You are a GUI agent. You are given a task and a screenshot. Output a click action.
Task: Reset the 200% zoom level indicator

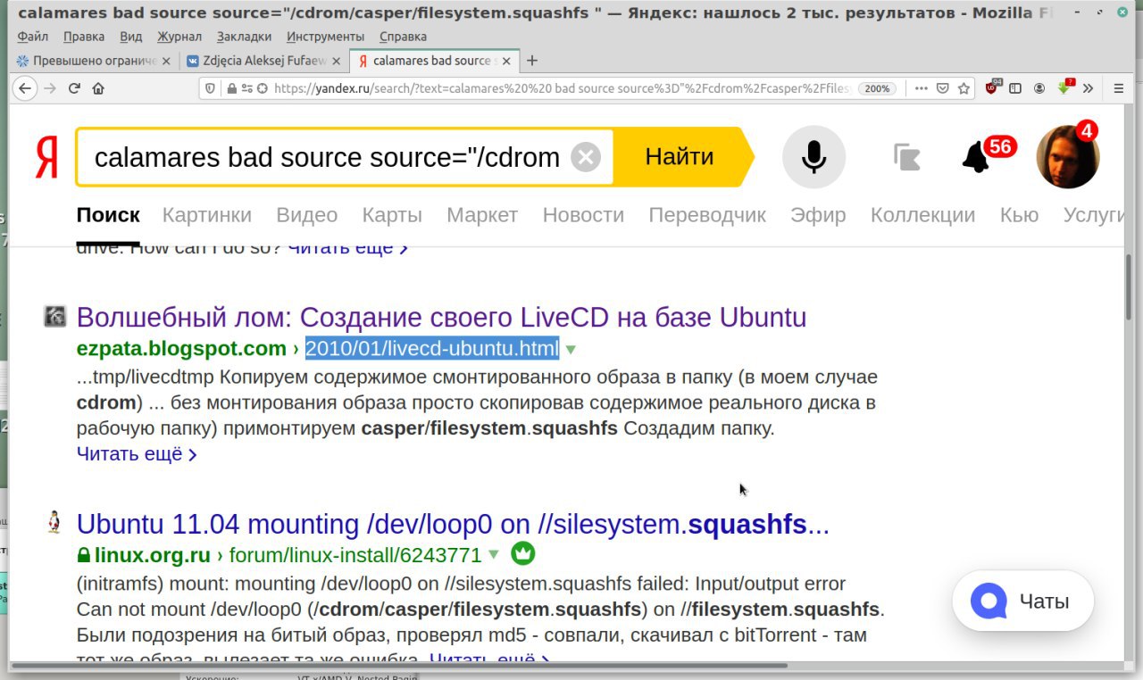877,88
